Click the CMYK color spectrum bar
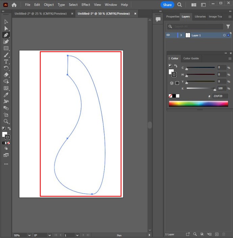This screenshot has height=238, width=233. tap(198, 104)
